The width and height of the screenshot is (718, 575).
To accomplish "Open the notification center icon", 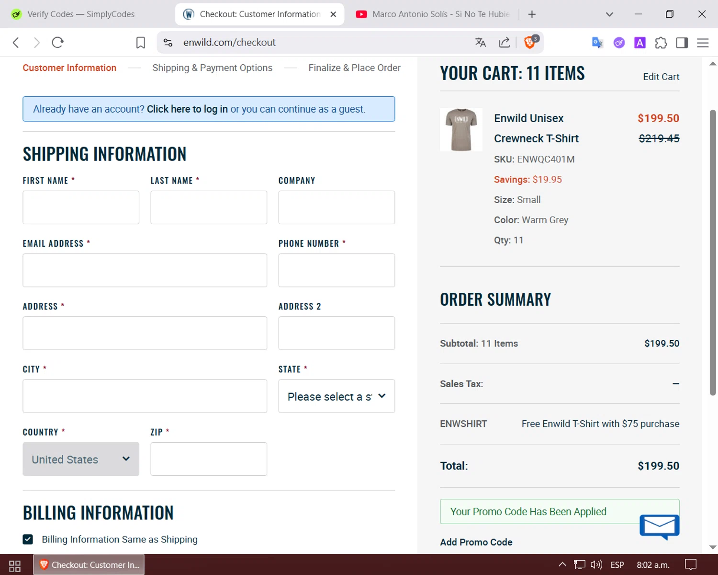I will pos(691,565).
